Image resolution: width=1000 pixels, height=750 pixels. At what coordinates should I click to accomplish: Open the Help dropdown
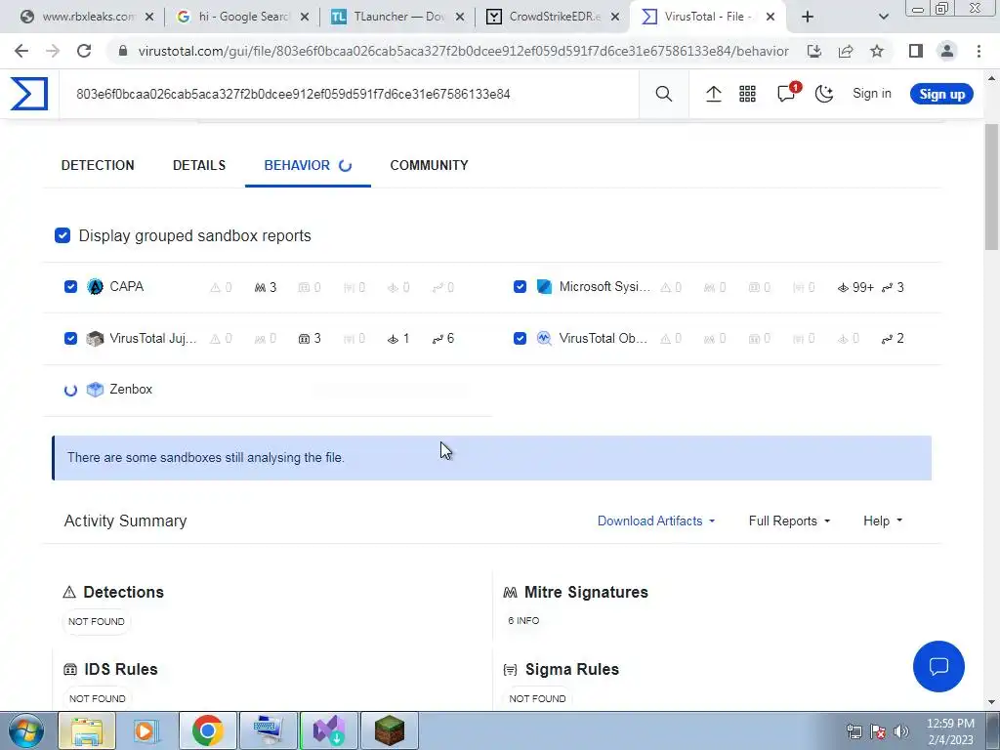tap(883, 521)
